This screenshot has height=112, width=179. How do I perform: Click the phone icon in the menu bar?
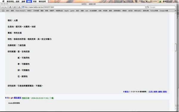coord(125,1)
